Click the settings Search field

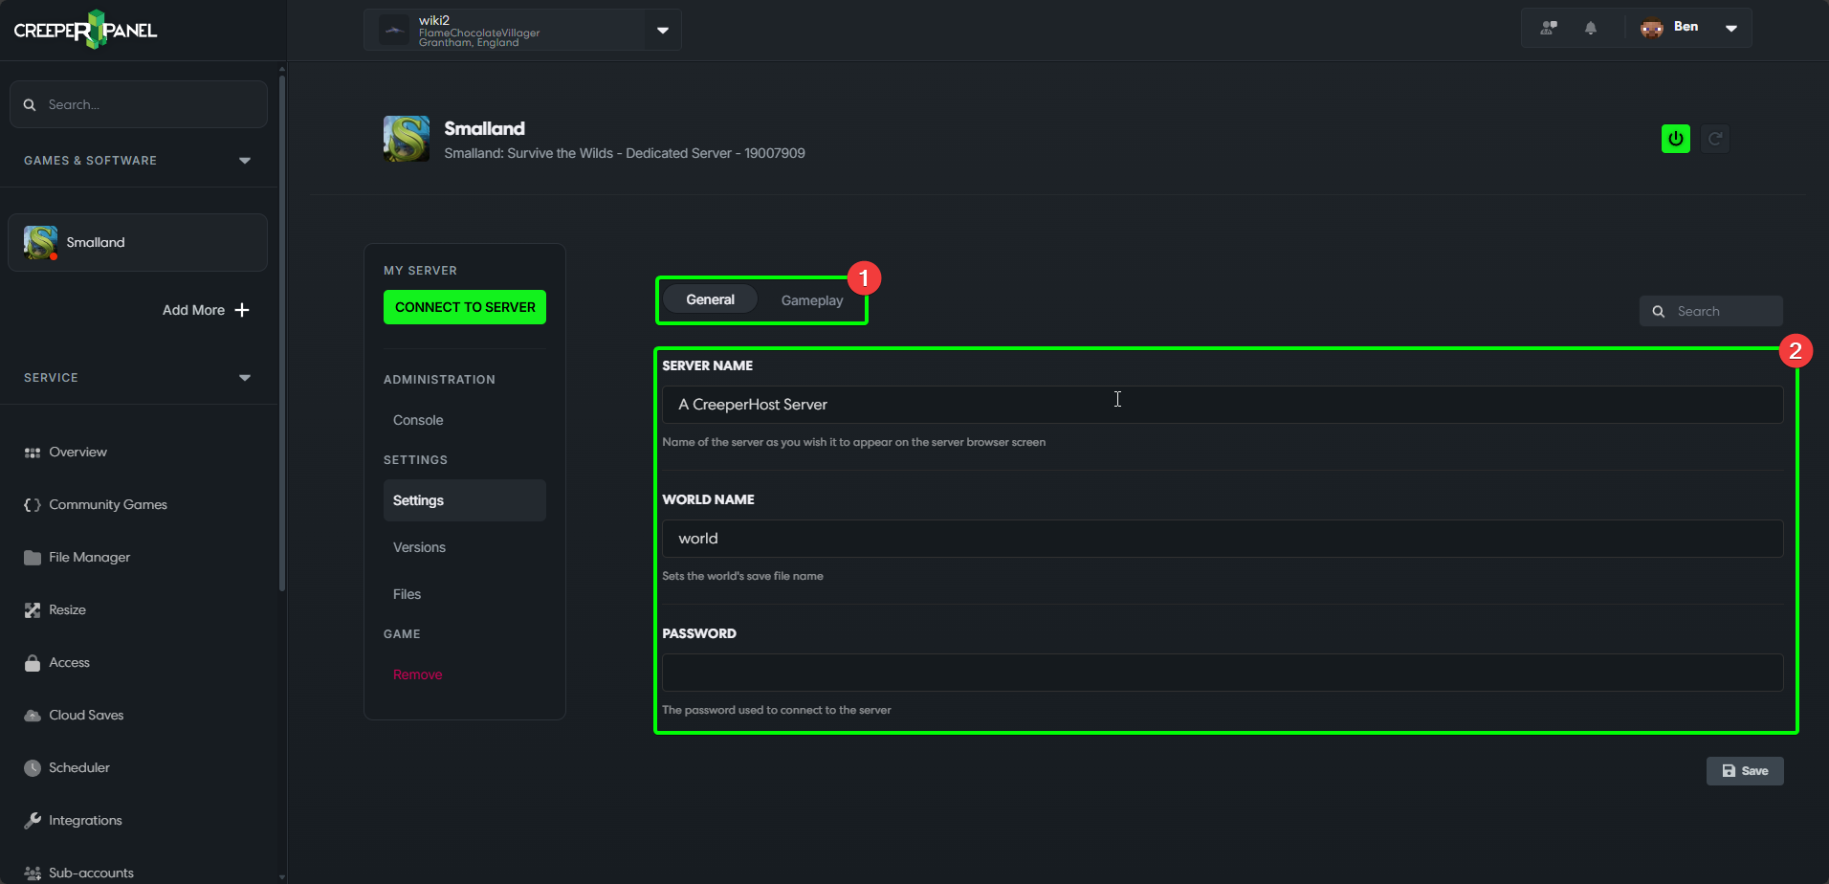(x=1711, y=311)
